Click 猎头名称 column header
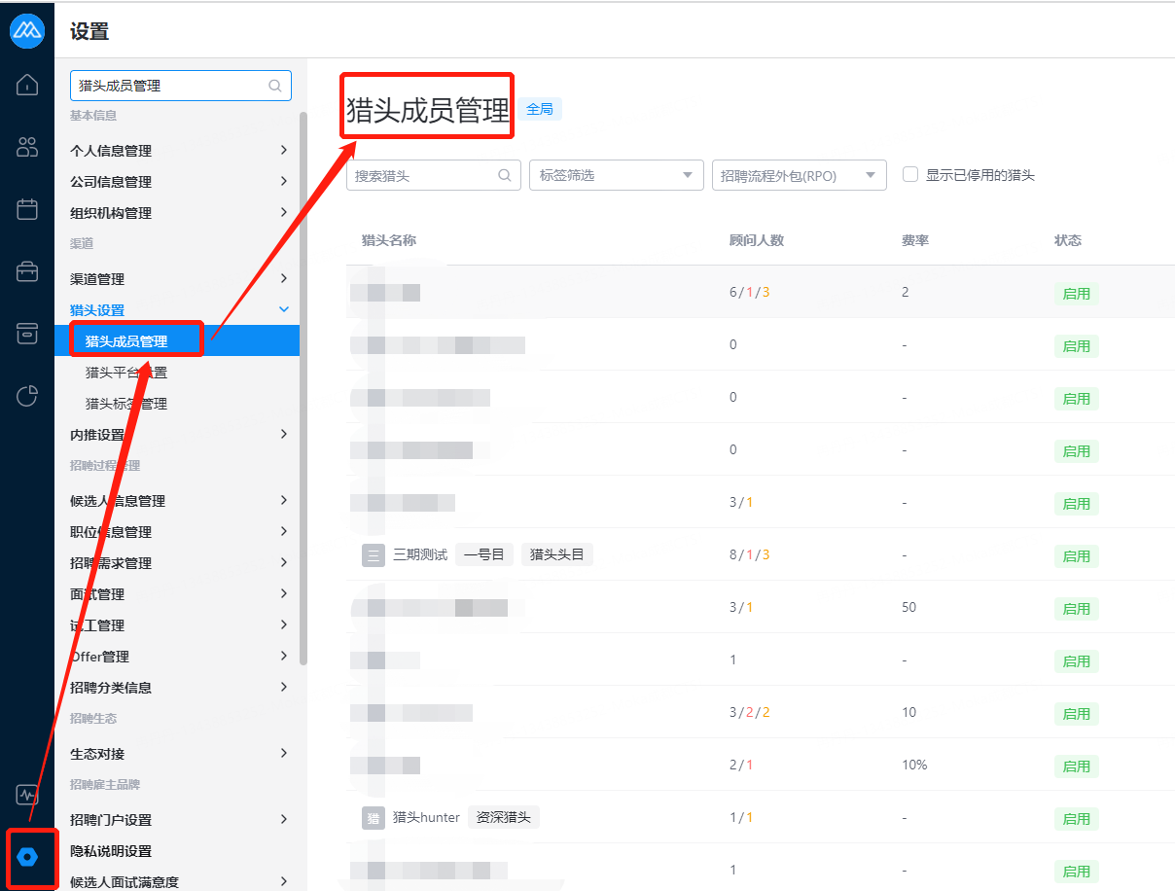 [389, 240]
